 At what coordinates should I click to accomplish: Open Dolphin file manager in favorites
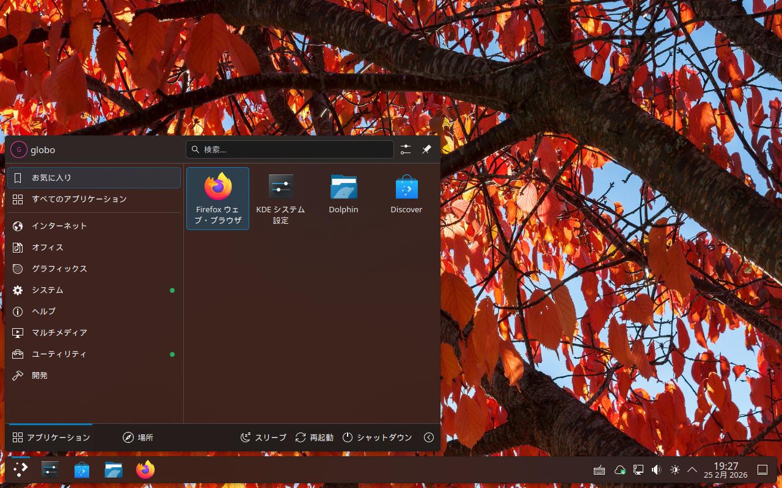pos(343,195)
